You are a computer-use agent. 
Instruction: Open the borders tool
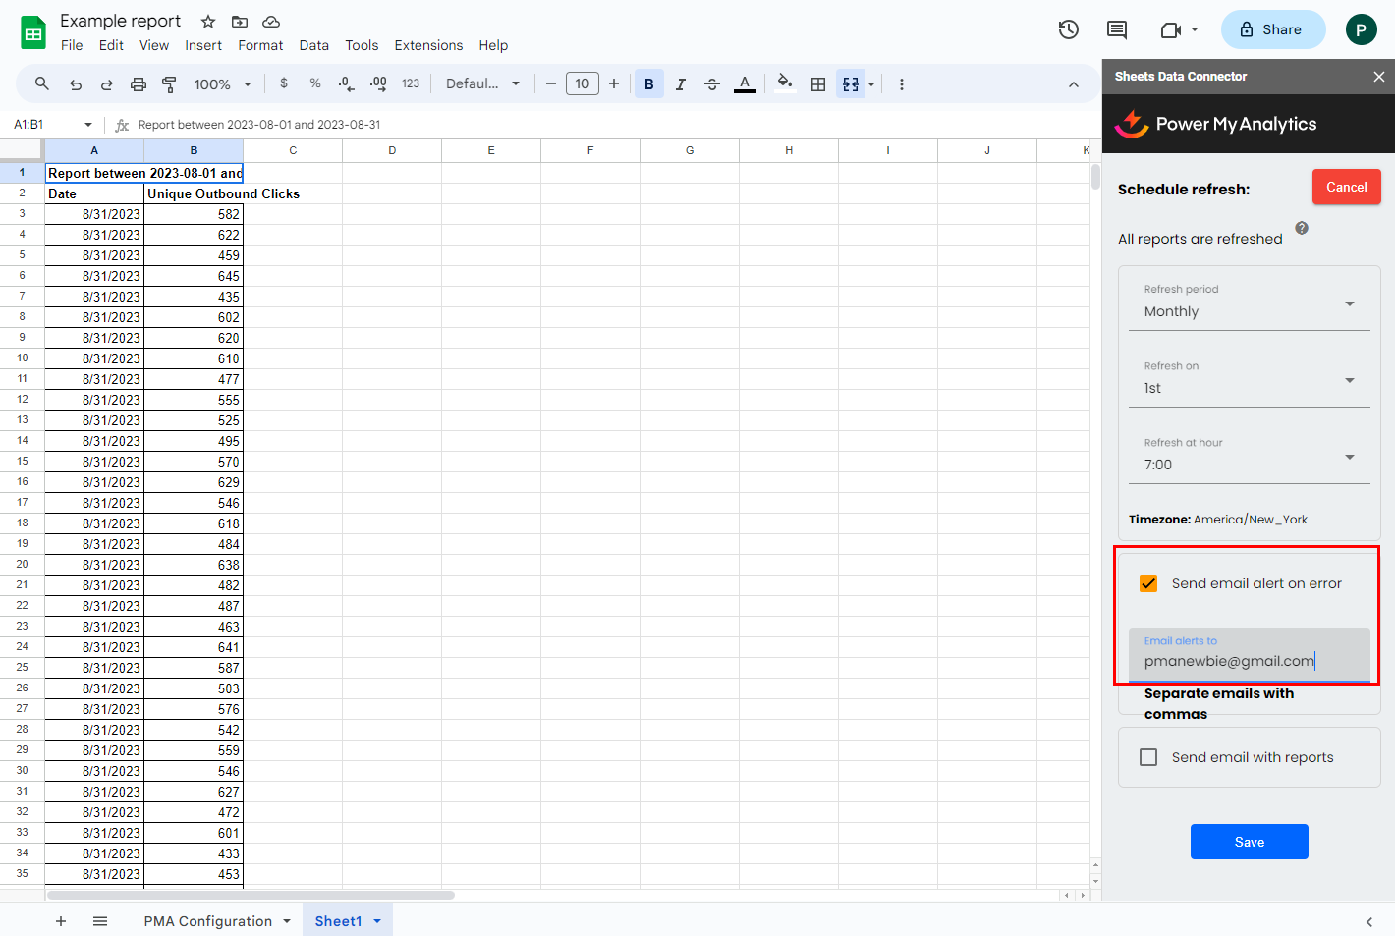pyautogui.click(x=817, y=84)
